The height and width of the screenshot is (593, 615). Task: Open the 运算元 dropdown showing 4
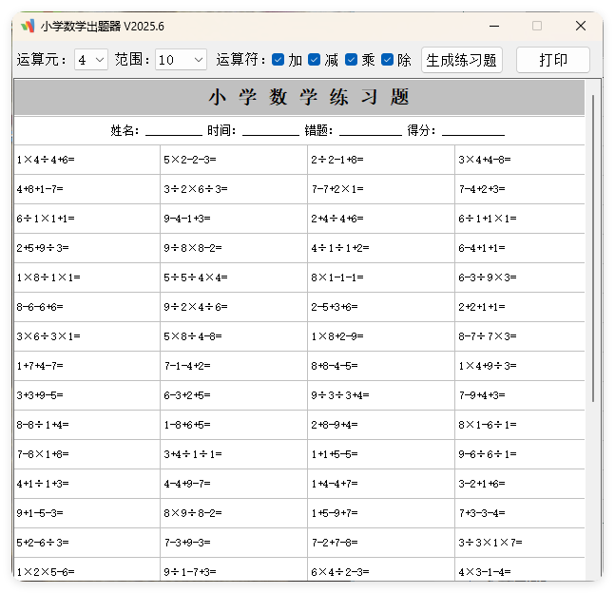click(91, 60)
